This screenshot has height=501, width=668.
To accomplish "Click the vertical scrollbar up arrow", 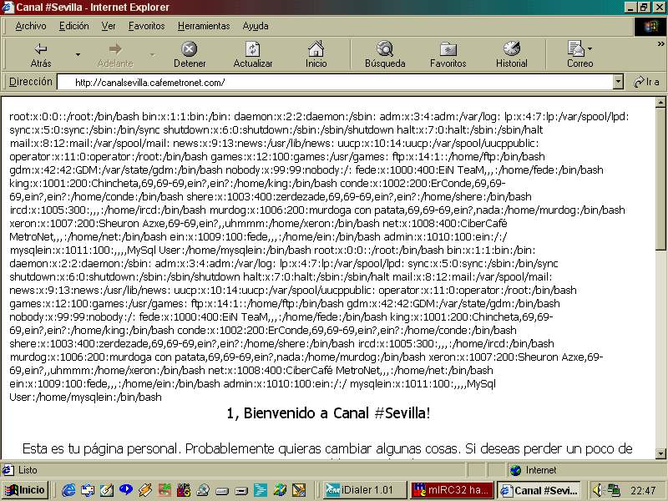I will [660, 102].
